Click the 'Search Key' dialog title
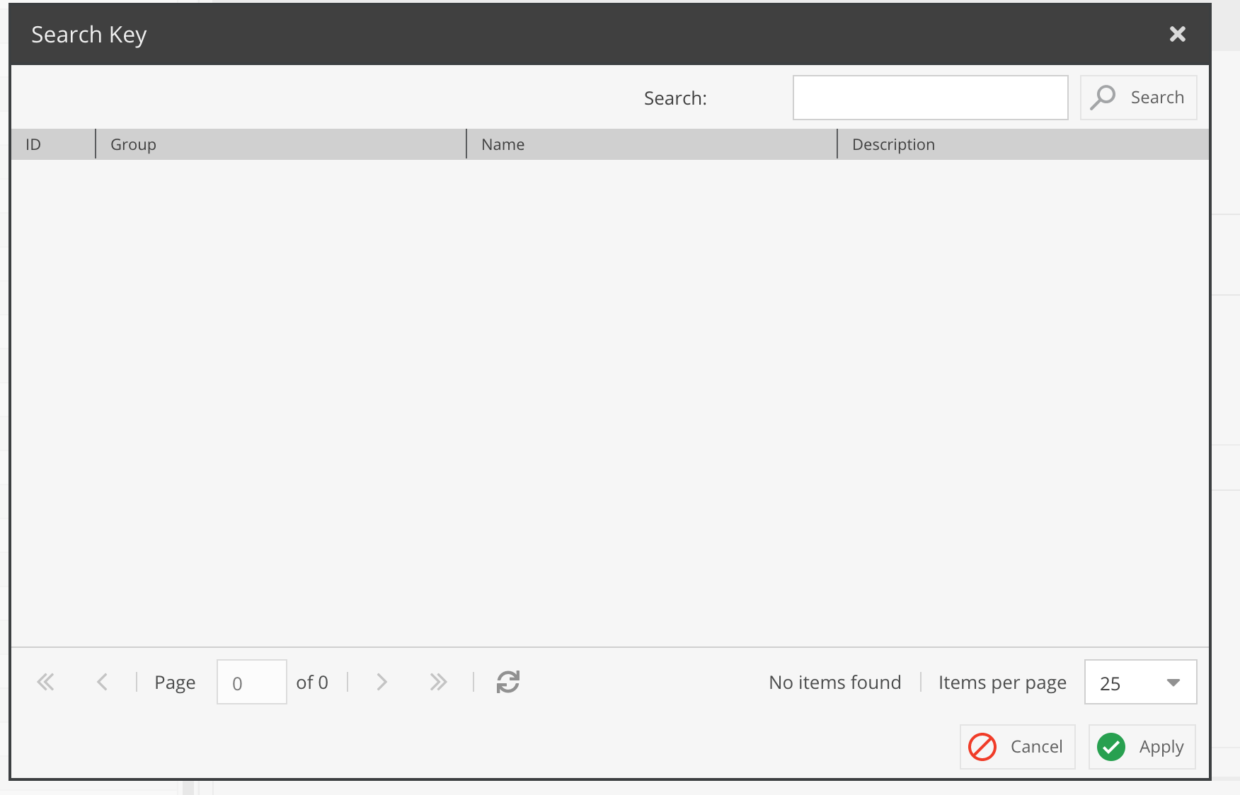 pos(89,35)
